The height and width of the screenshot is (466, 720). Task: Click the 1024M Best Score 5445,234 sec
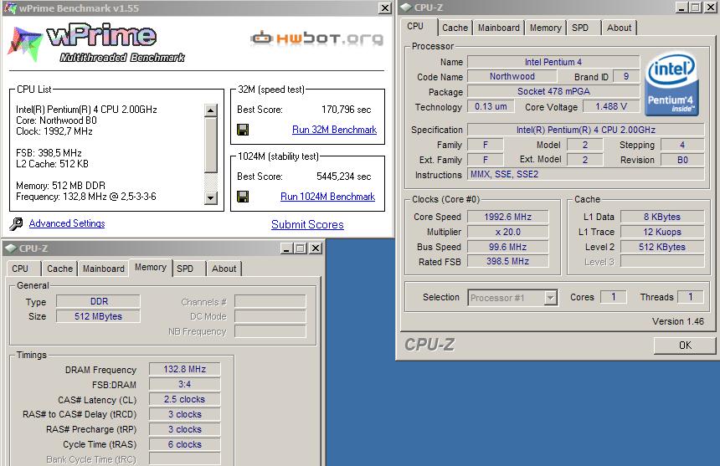[343, 177]
